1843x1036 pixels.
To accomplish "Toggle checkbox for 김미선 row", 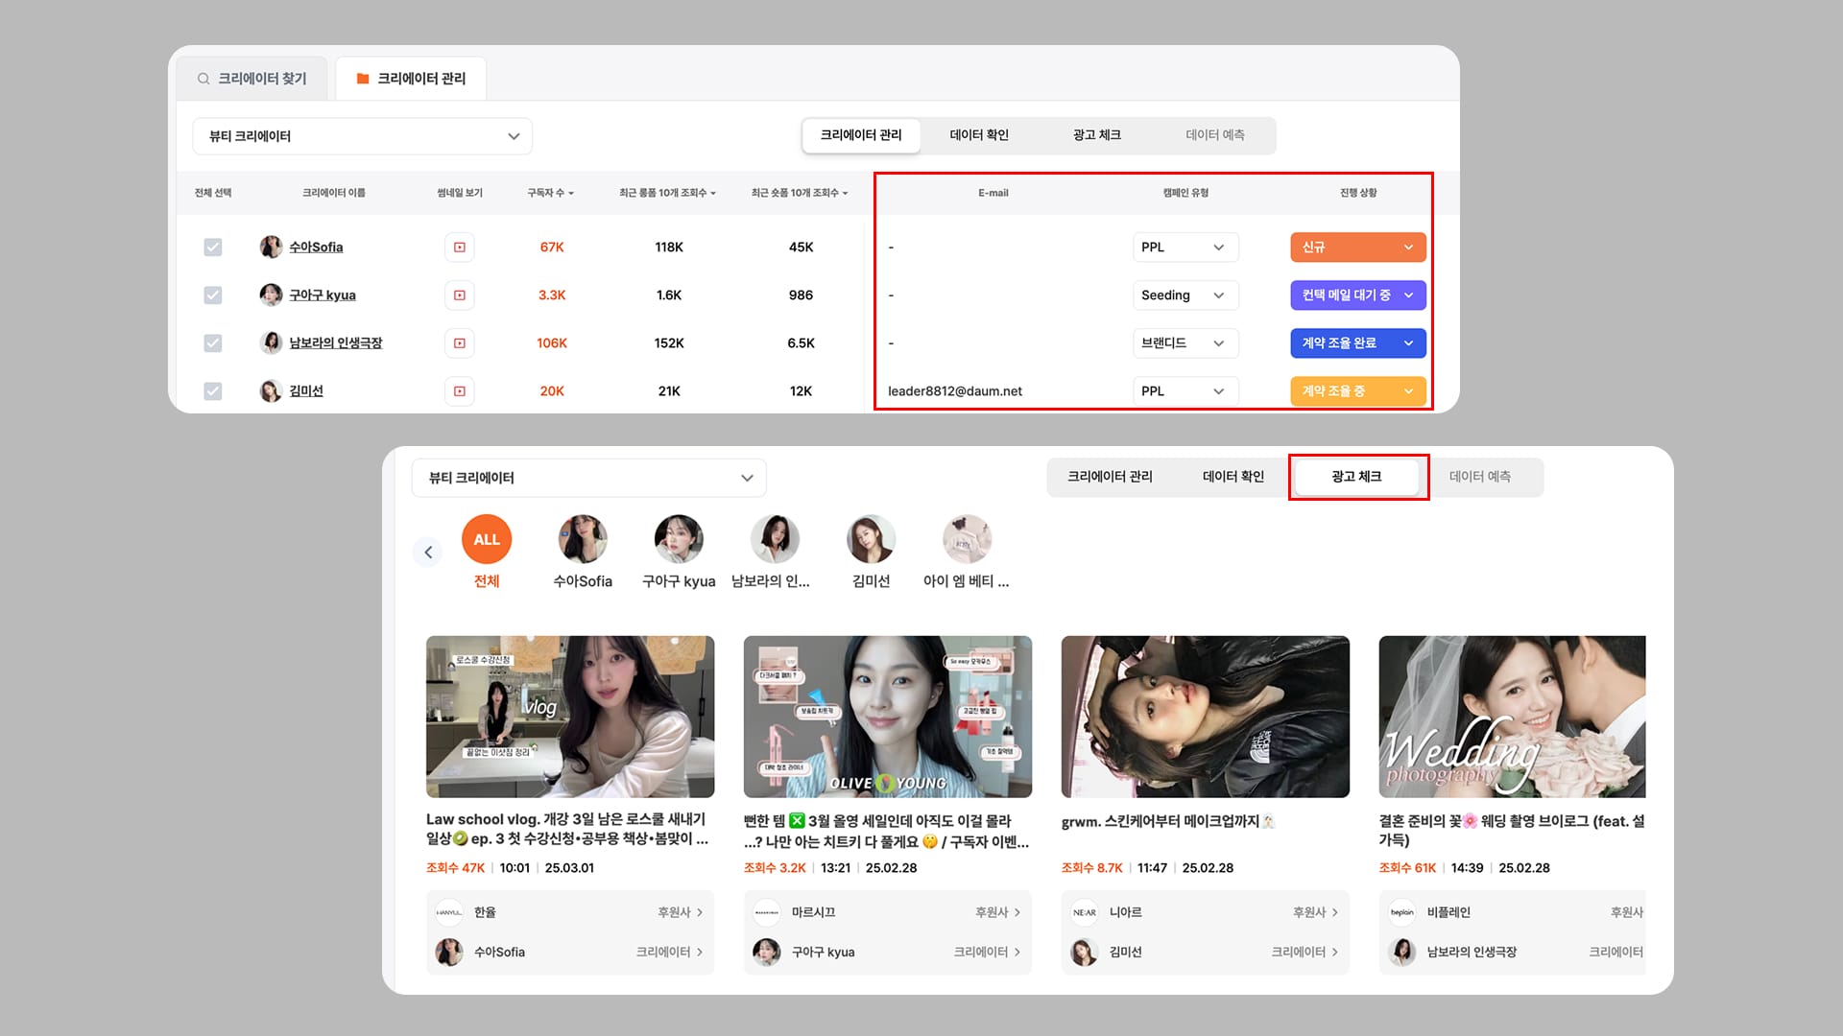I will click(x=213, y=391).
